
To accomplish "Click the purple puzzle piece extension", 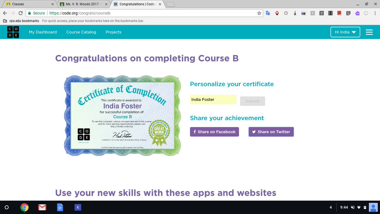I will coord(357,13).
